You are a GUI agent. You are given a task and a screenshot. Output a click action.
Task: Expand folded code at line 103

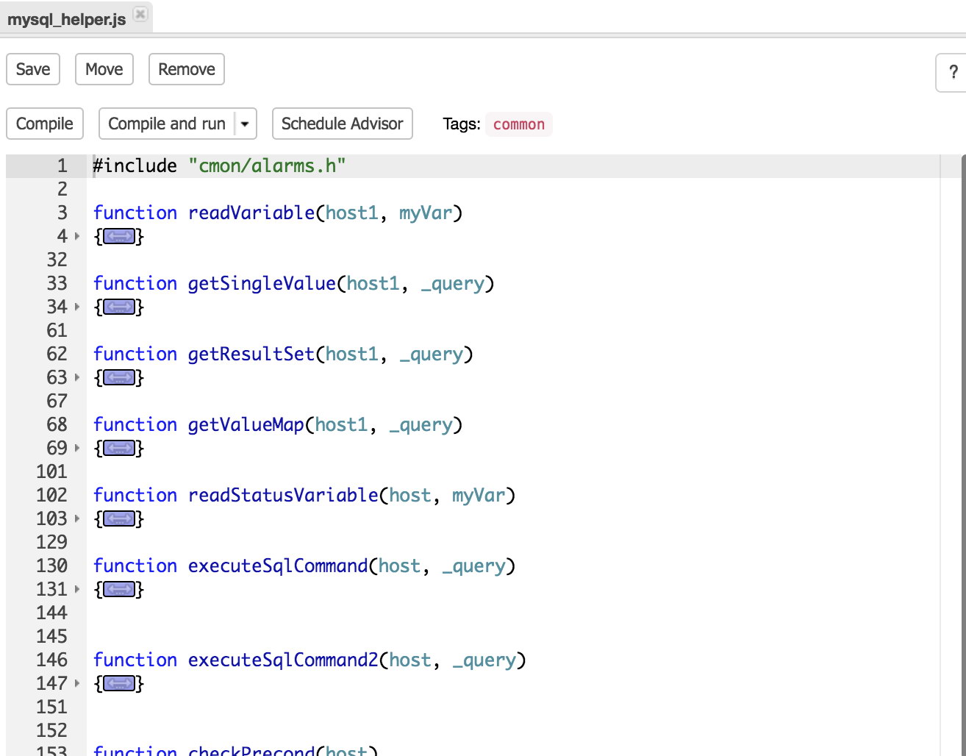[x=77, y=518]
